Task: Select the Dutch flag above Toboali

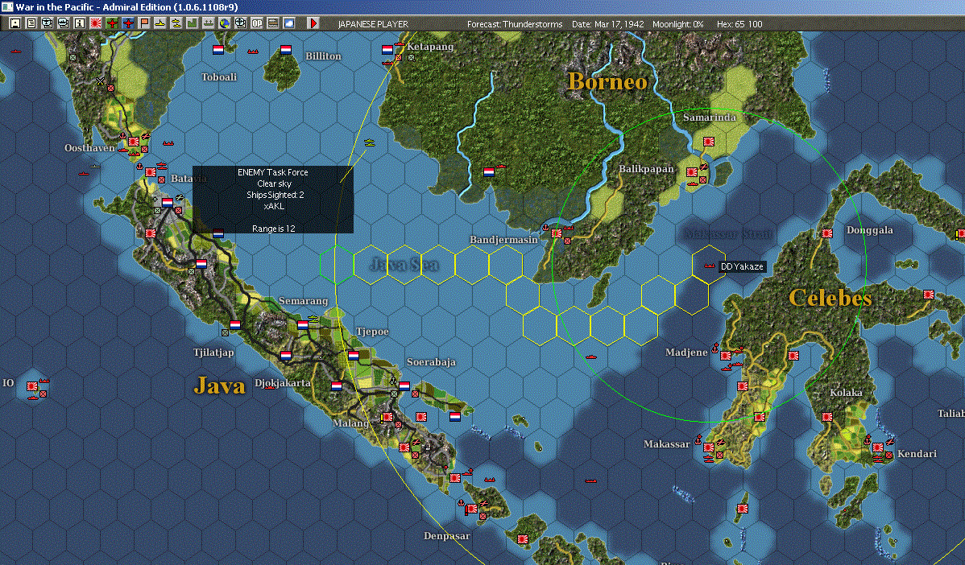Action: coord(217,50)
